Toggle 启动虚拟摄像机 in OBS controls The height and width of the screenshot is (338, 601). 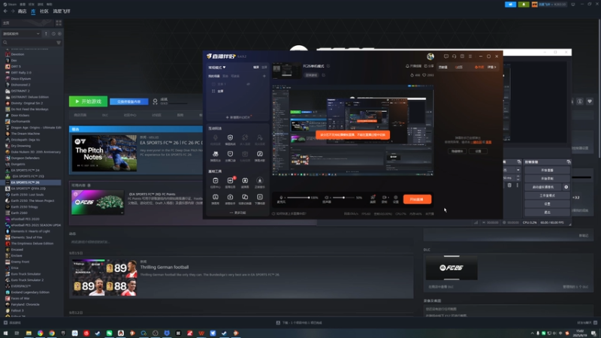[x=543, y=187]
